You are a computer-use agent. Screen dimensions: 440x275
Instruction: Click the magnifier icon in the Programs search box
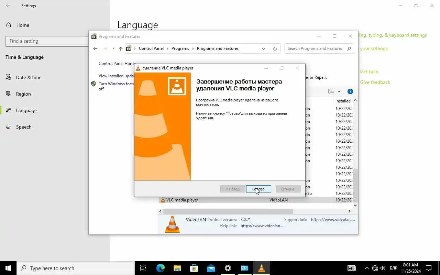coord(349,48)
